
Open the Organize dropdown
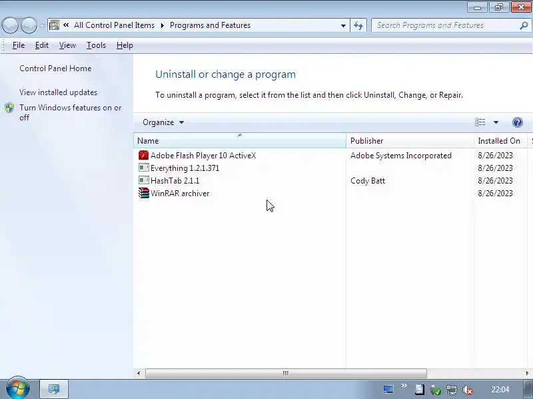tap(163, 122)
